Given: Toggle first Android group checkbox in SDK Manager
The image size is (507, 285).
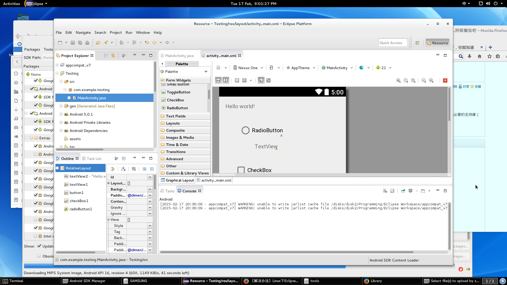Looking at the screenshot, I should coord(32,89).
